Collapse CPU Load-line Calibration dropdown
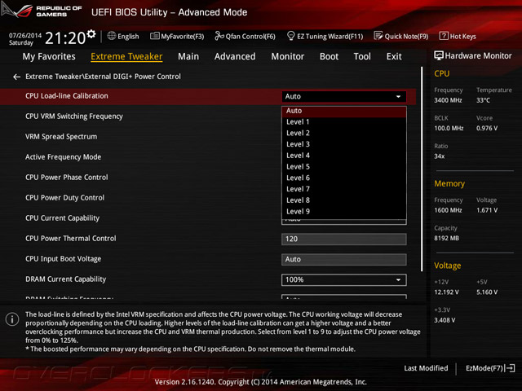The height and width of the screenshot is (391, 522). click(x=344, y=96)
